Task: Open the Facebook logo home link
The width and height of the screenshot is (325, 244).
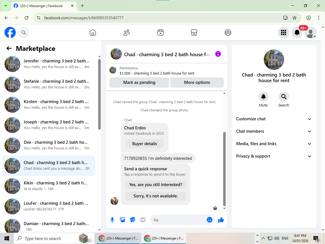Action: coord(10,32)
